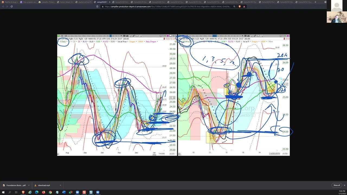The image size is (347, 195).
Task: Open Windows taskbar search
Action: (10, 192)
